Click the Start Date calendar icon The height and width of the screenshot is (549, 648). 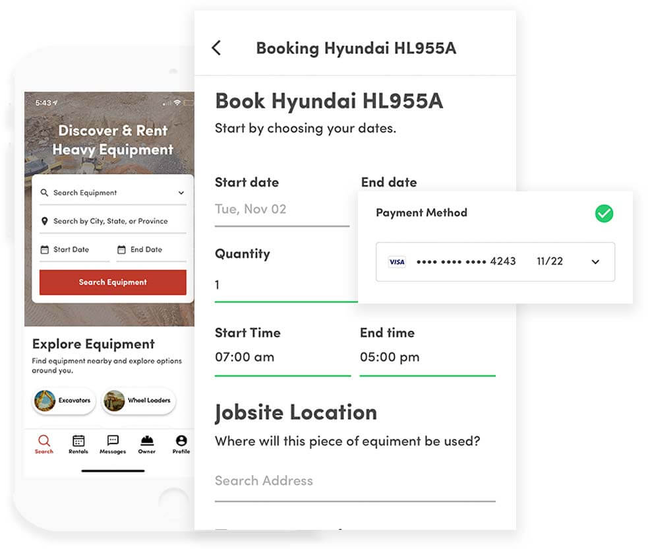point(44,249)
